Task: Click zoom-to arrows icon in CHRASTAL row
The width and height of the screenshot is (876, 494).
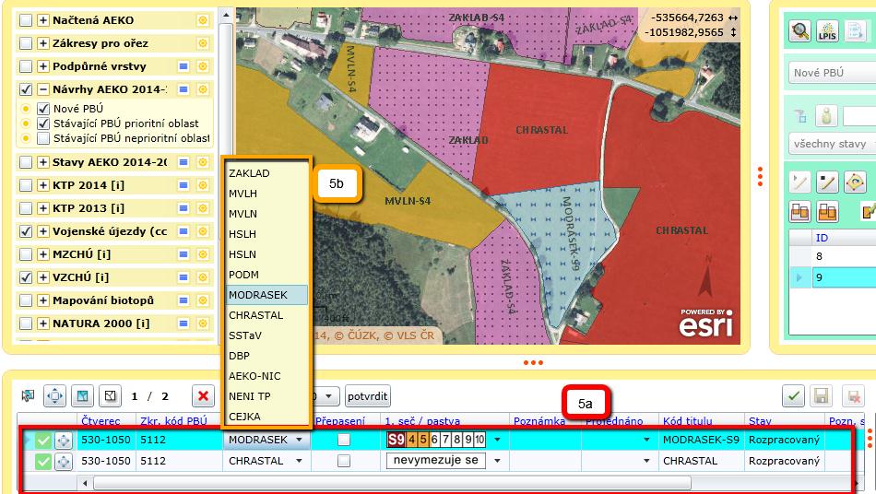Action: tap(63, 462)
